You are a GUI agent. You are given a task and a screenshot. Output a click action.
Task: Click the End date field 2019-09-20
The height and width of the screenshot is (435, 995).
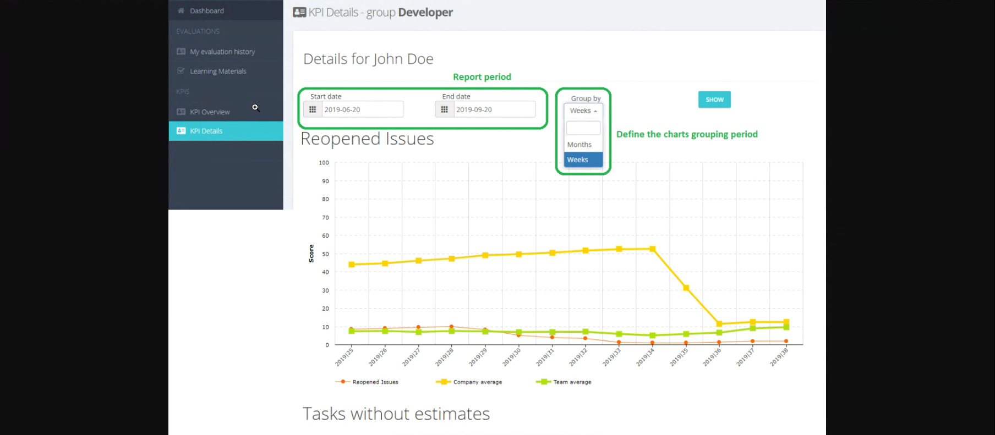tap(495, 109)
